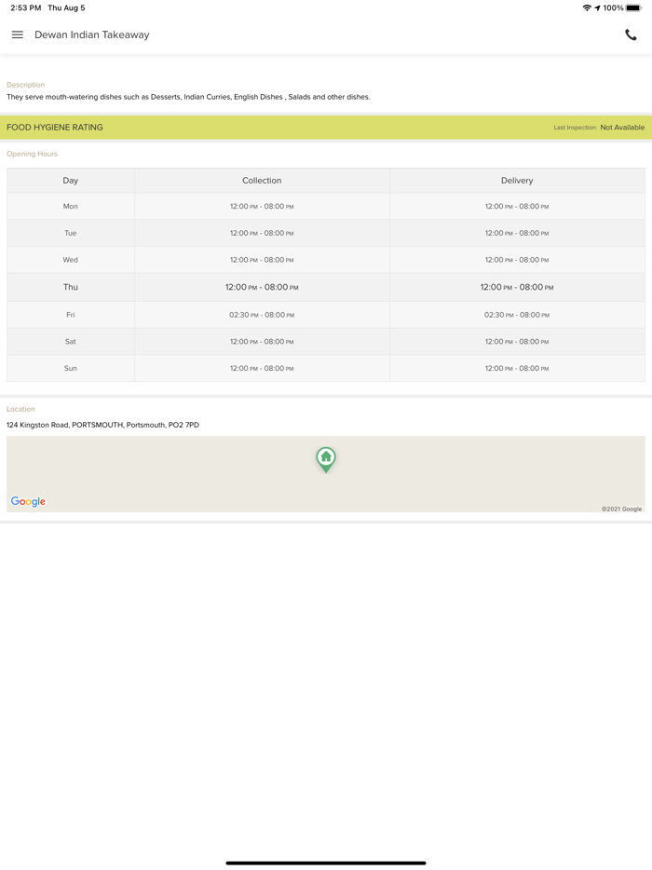Select the Tue row day cell
Screen dimensions: 652x870
tap(71, 233)
